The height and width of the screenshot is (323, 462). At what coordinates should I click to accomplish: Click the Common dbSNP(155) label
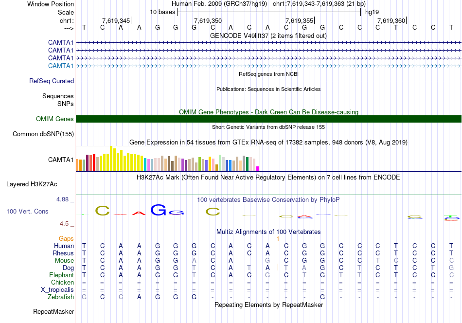[x=43, y=134]
